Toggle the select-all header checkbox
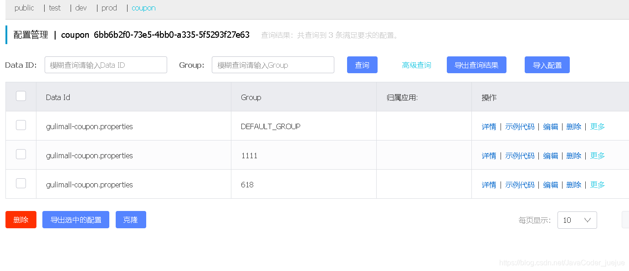This screenshot has height=271, width=629. 21,96
